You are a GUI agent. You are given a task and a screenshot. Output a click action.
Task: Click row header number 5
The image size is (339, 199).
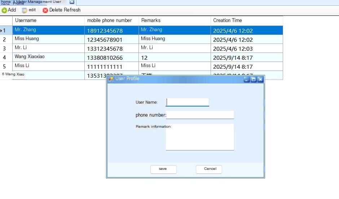click(x=6, y=66)
